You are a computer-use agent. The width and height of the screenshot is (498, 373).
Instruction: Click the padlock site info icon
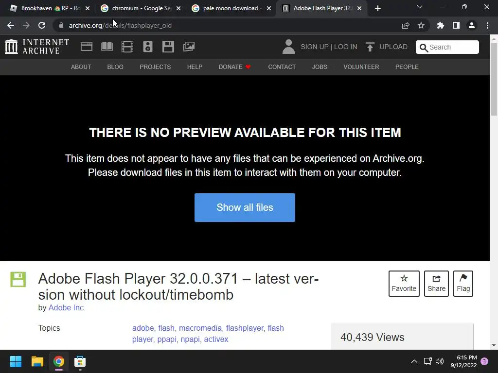(x=61, y=25)
